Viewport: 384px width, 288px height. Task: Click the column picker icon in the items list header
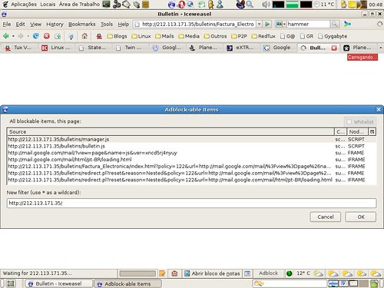coord(372,132)
